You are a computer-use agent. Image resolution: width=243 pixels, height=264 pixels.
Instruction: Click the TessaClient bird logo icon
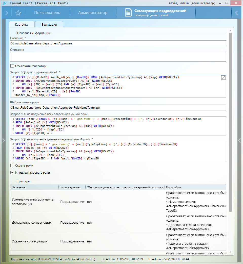pyautogui.click(x=4, y=3)
